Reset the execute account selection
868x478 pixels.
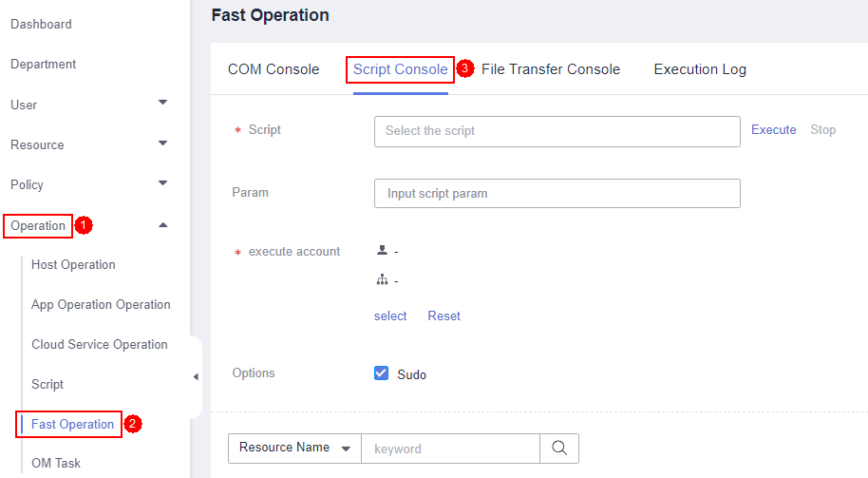443,316
